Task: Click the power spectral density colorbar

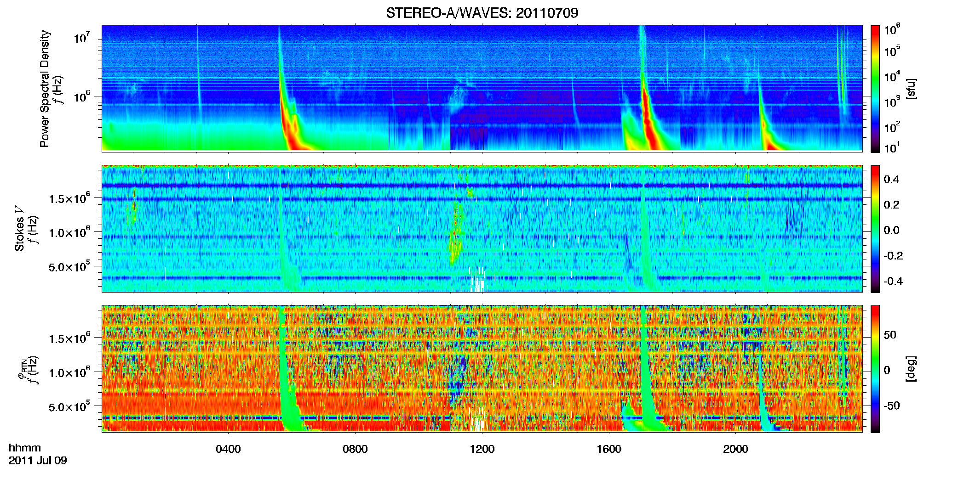Action: (x=875, y=89)
